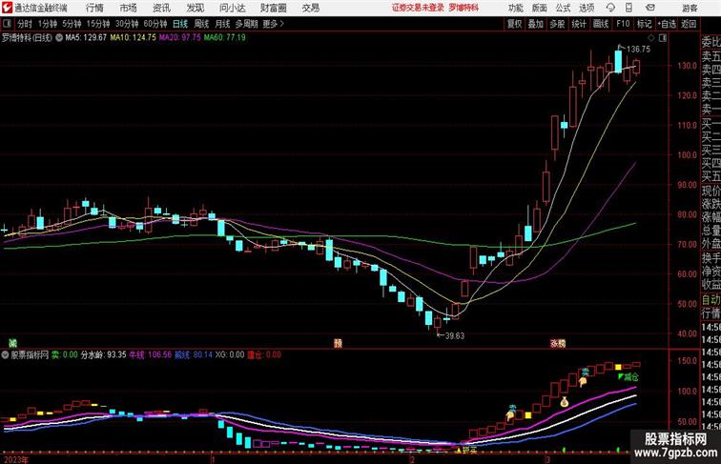Open 股票指标网 sub-indicator settings icon
This screenshot has height=464, width=721.
tap(5, 354)
